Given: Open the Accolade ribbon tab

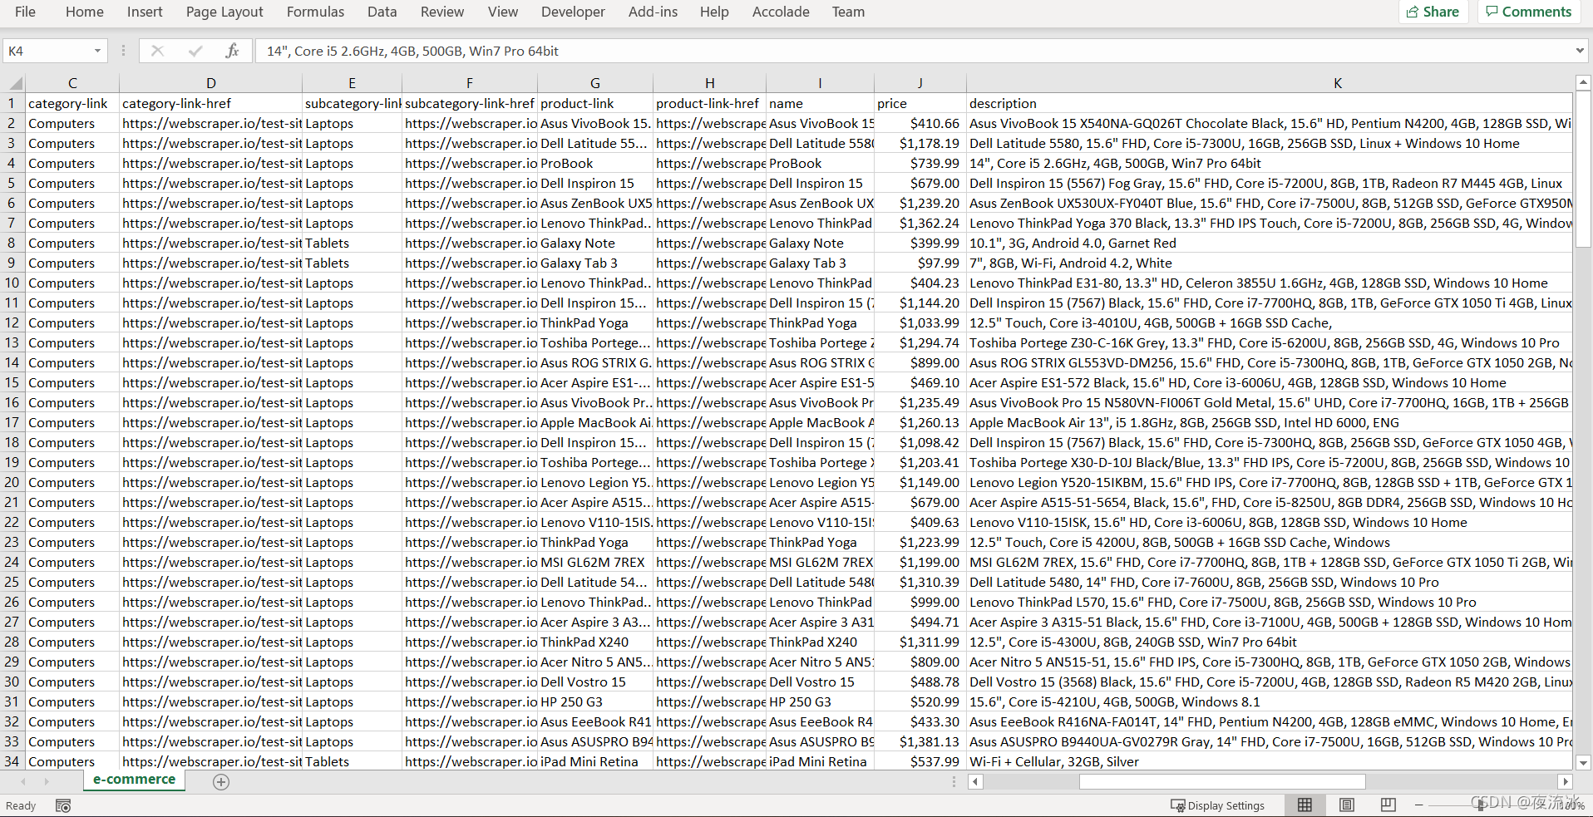Looking at the screenshot, I should [x=781, y=12].
